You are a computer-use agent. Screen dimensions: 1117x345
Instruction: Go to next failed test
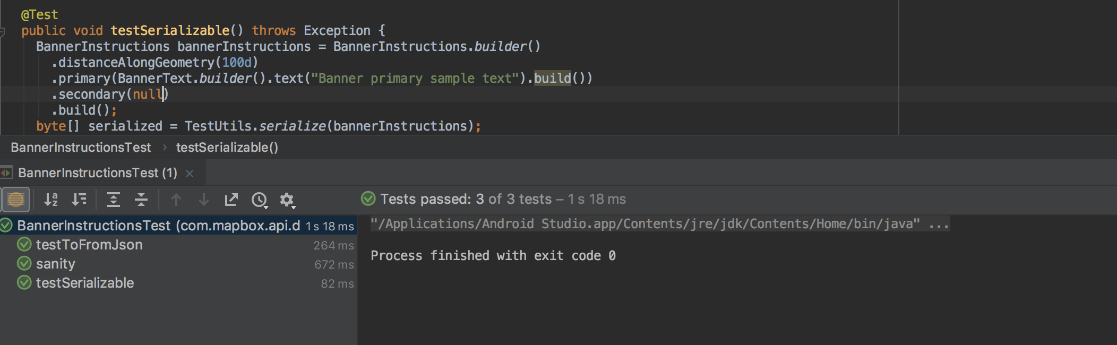204,200
